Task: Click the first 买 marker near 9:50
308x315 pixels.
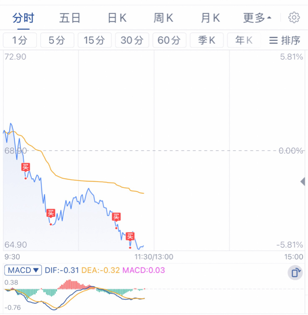Action: point(26,167)
